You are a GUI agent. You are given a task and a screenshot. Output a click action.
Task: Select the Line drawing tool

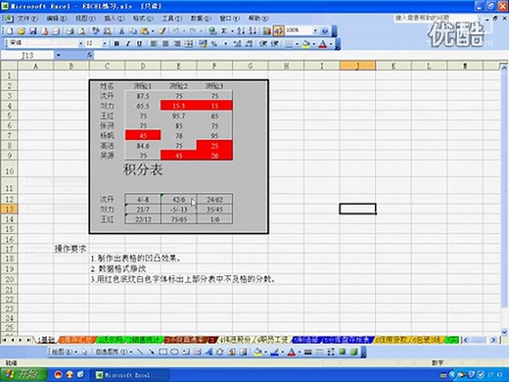click(x=140, y=352)
